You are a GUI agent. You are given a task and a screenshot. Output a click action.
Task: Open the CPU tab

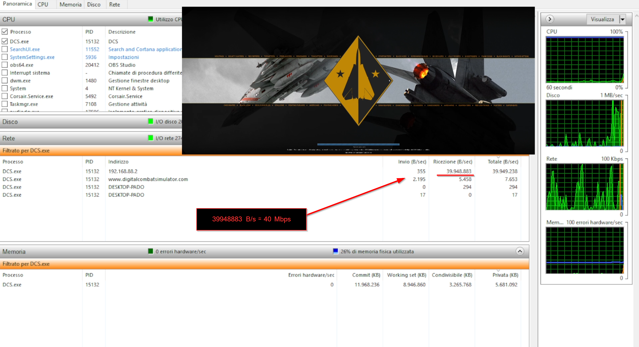[x=43, y=5]
